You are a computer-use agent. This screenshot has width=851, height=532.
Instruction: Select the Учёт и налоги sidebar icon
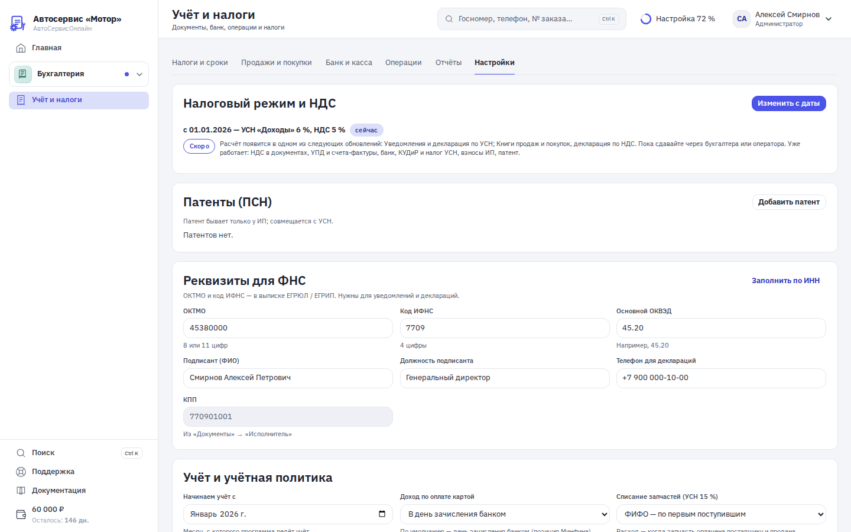pos(21,100)
